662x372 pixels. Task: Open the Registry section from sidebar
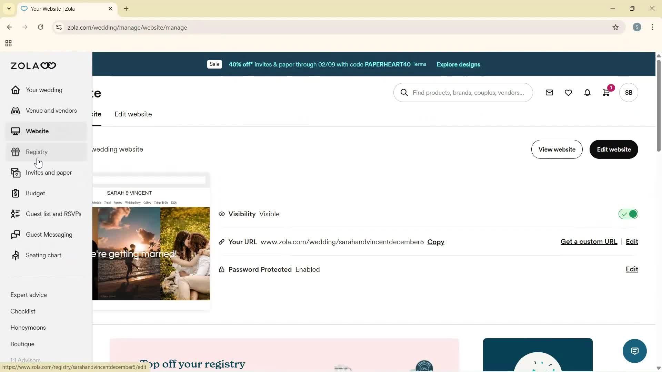[36, 152]
